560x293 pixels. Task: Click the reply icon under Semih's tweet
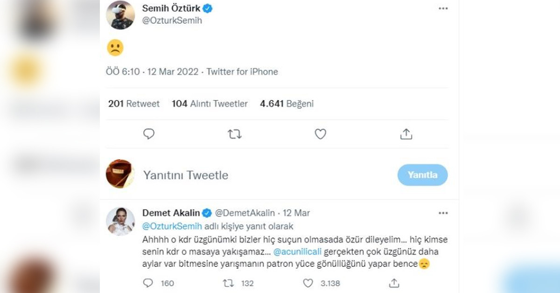pos(149,134)
